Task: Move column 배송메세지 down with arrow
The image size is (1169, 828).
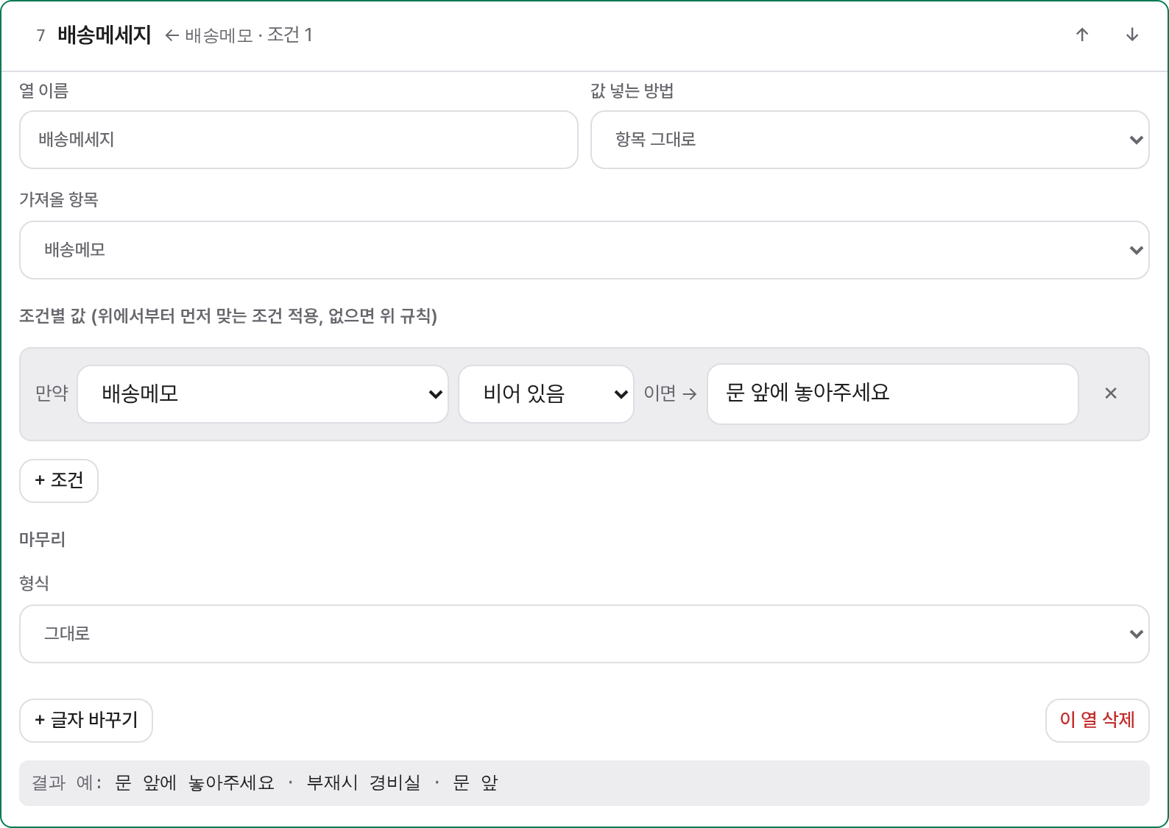Action: pyautogui.click(x=1132, y=35)
